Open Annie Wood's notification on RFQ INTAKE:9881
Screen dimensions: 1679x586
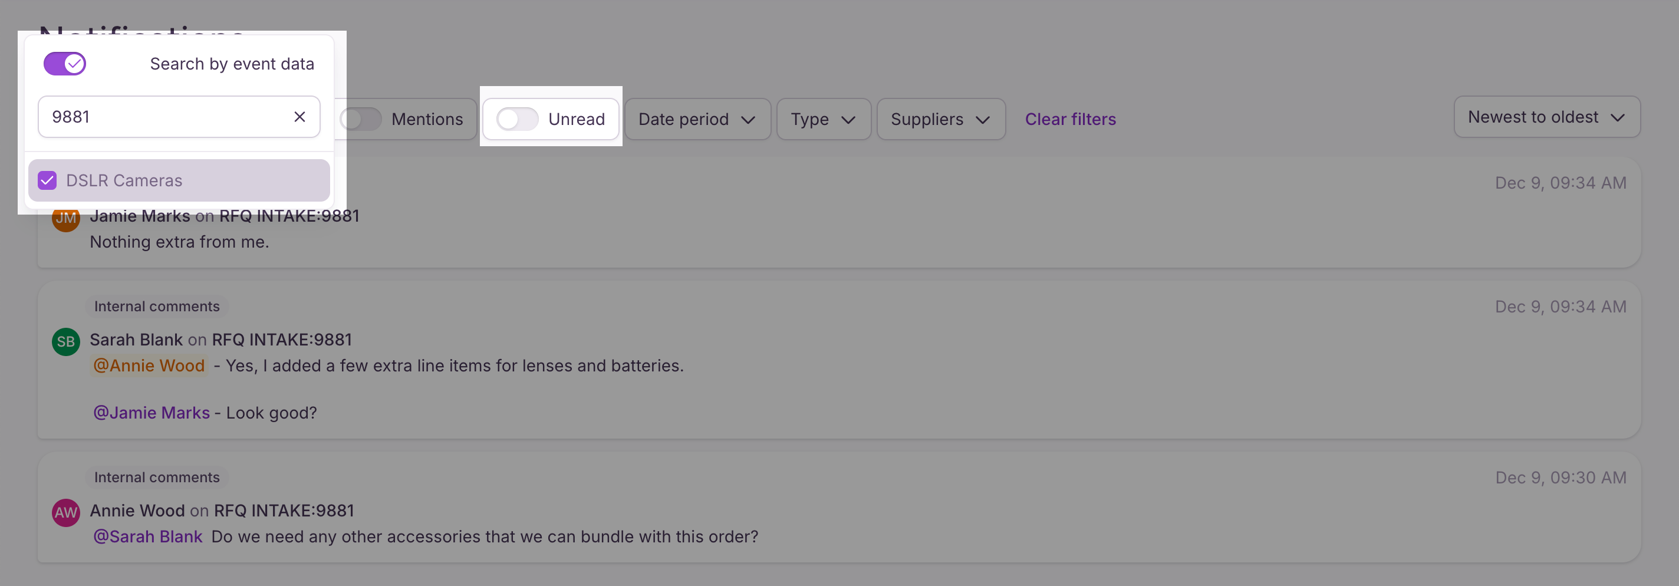(x=838, y=507)
